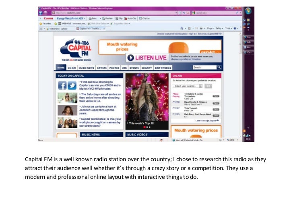Click the browser Refresh button near address bar

tap(184, 13)
